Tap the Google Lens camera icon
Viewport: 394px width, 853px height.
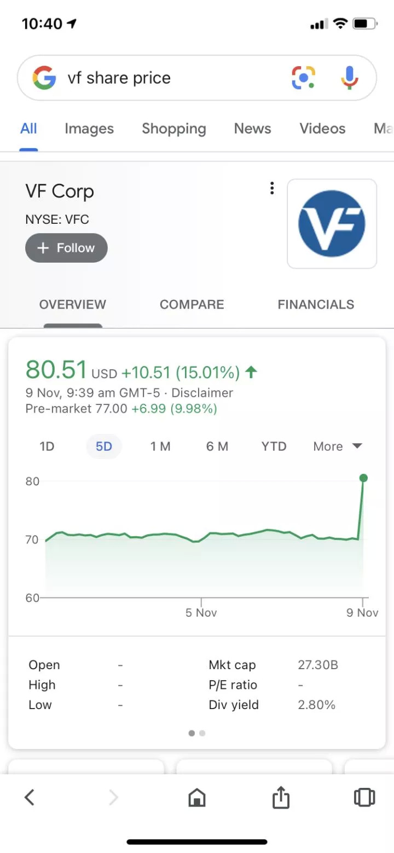coord(303,78)
